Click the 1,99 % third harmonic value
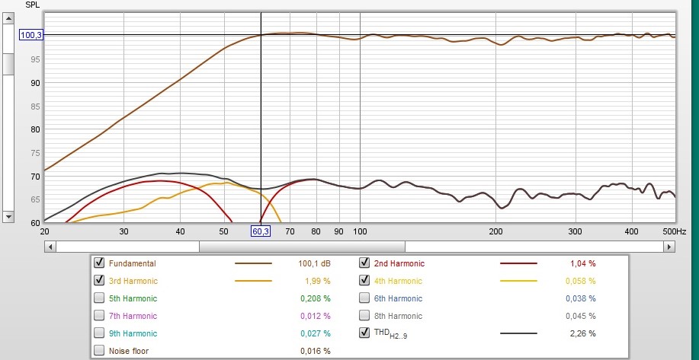Viewport: 699px width, 360px height. click(x=317, y=282)
